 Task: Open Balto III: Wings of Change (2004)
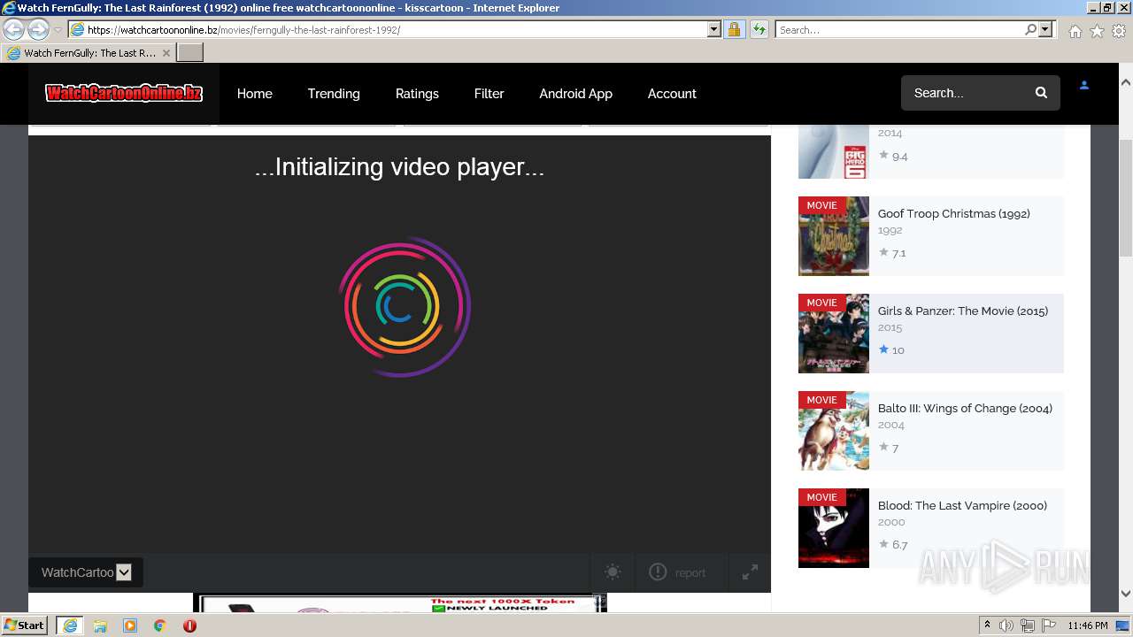(x=965, y=408)
